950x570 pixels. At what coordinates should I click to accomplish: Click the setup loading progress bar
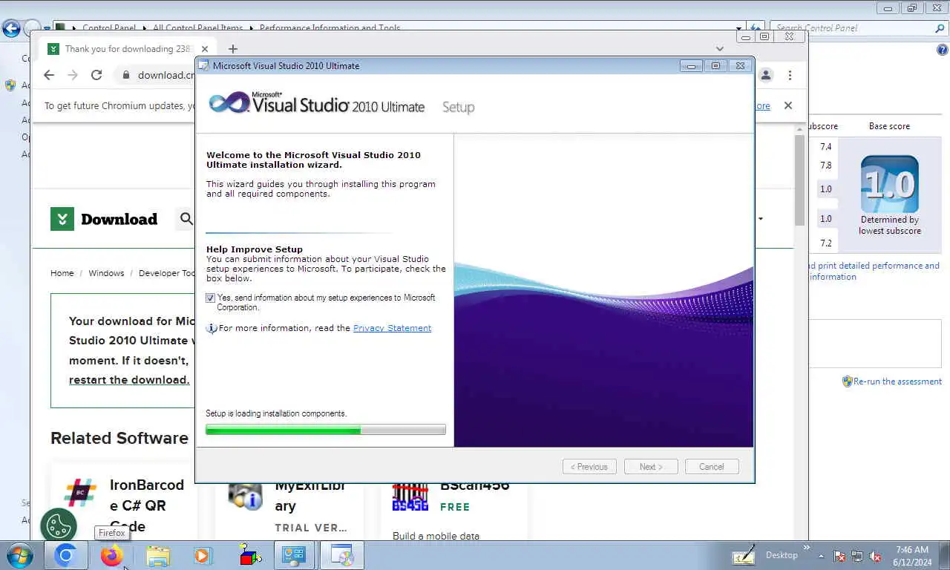pos(325,430)
